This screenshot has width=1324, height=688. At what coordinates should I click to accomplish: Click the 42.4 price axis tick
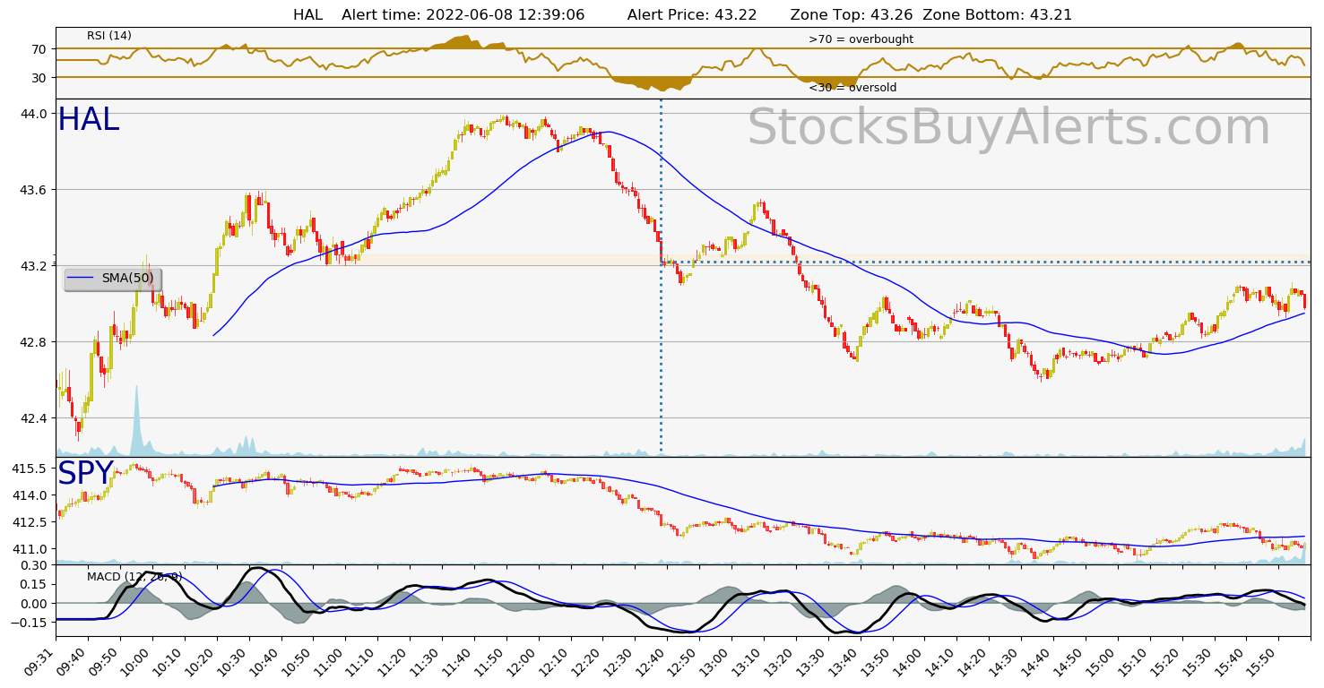coord(34,418)
